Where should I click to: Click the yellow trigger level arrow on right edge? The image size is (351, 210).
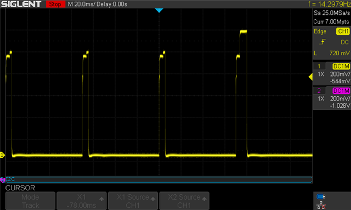pos(310,77)
